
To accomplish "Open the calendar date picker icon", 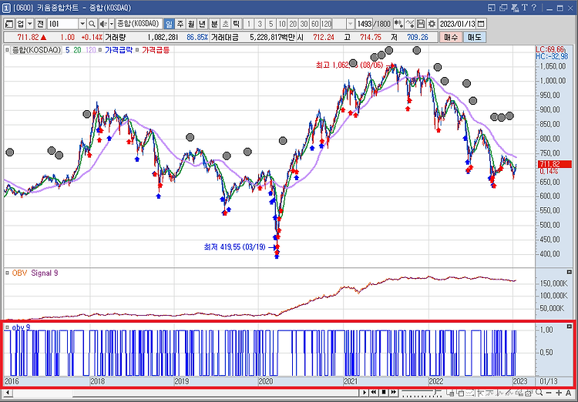I will coord(481,24).
